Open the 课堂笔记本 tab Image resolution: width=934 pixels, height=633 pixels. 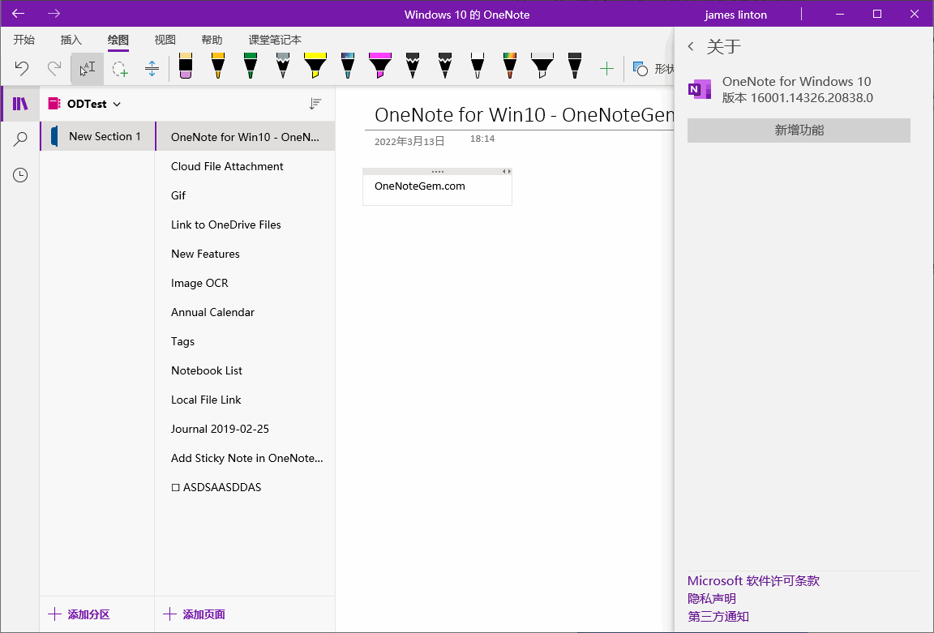click(275, 40)
